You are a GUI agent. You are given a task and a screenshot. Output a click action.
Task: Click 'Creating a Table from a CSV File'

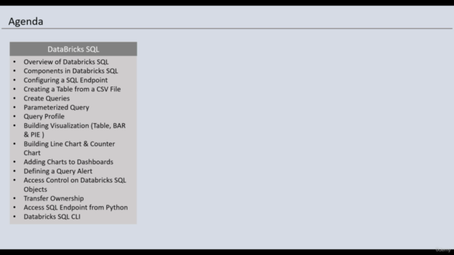72,89
